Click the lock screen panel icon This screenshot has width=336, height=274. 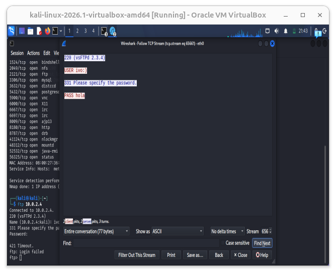point(316,31)
